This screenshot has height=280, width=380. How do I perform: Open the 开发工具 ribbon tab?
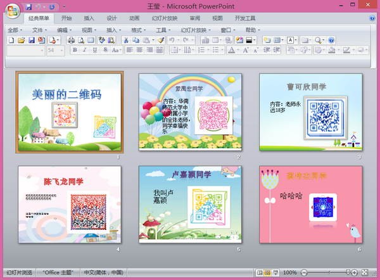pos(245,18)
